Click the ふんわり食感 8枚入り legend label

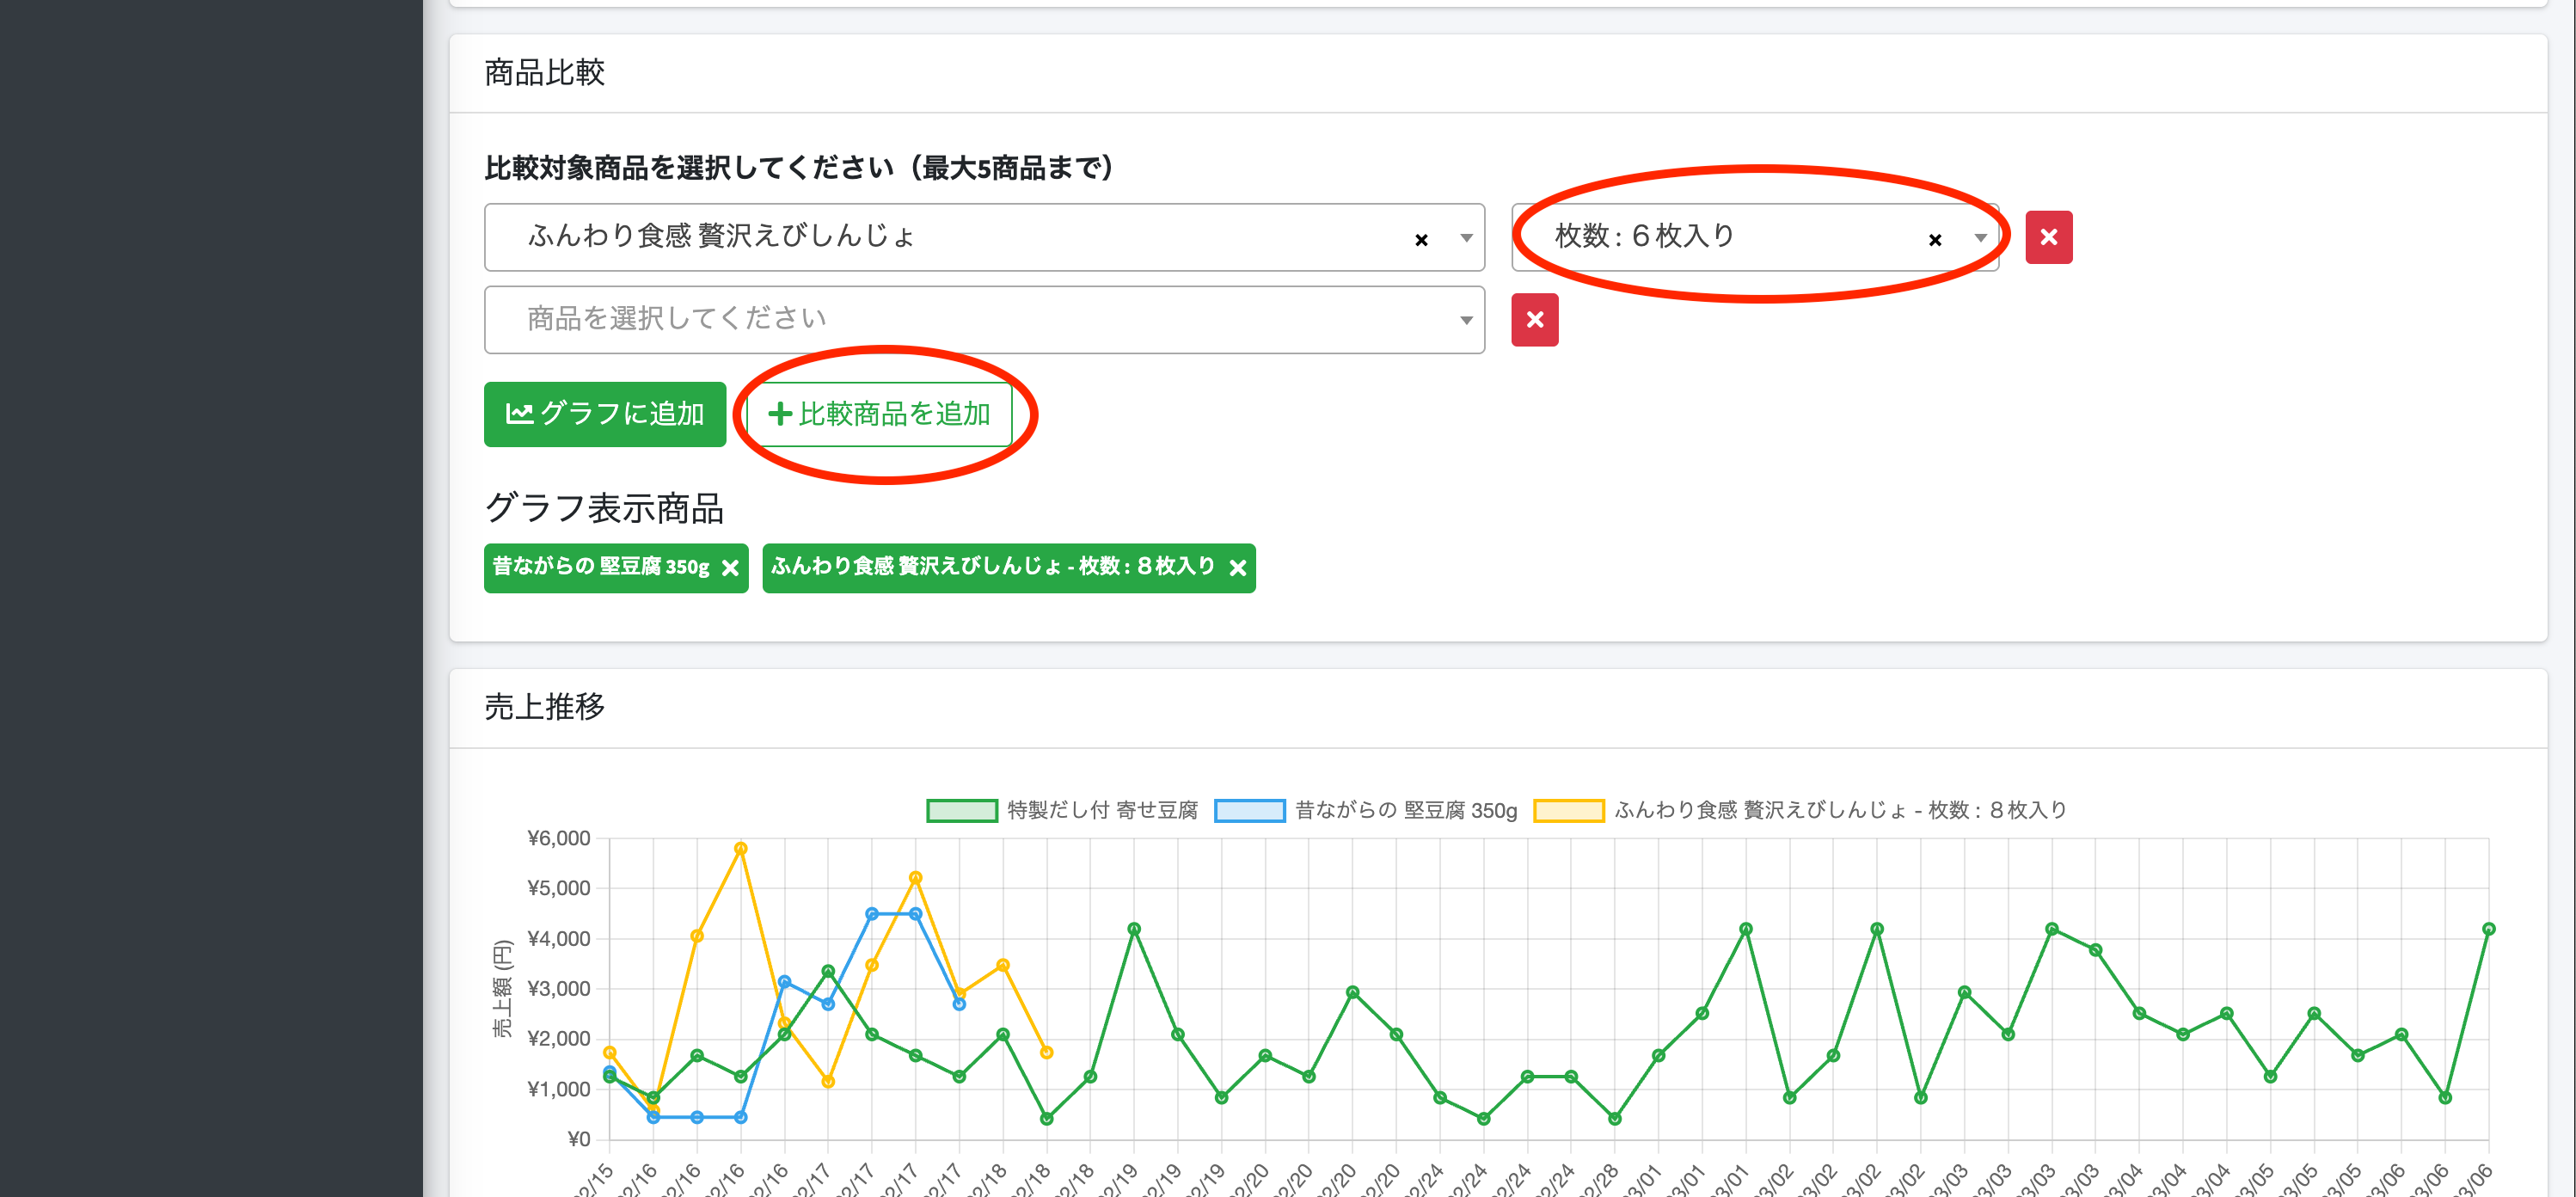(x=1841, y=810)
